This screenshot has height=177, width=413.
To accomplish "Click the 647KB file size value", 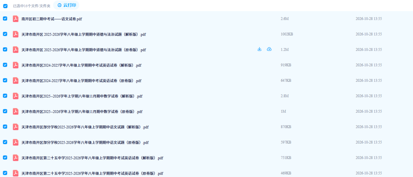I will point(286,80).
